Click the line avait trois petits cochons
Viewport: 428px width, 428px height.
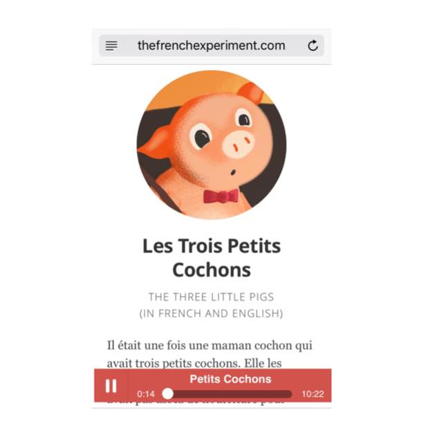tap(194, 363)
